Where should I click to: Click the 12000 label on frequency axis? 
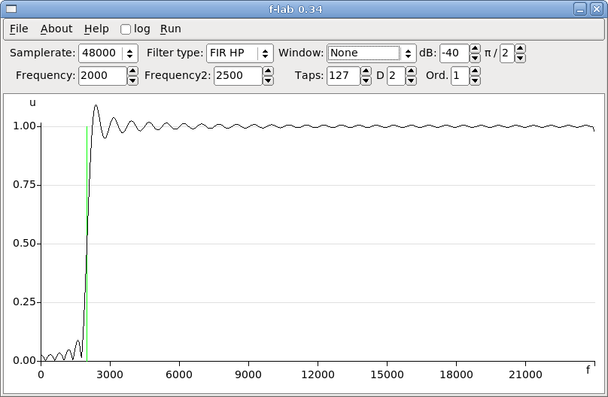318,374
